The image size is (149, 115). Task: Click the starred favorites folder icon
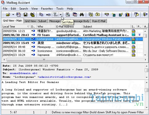(x=98, y=14)
